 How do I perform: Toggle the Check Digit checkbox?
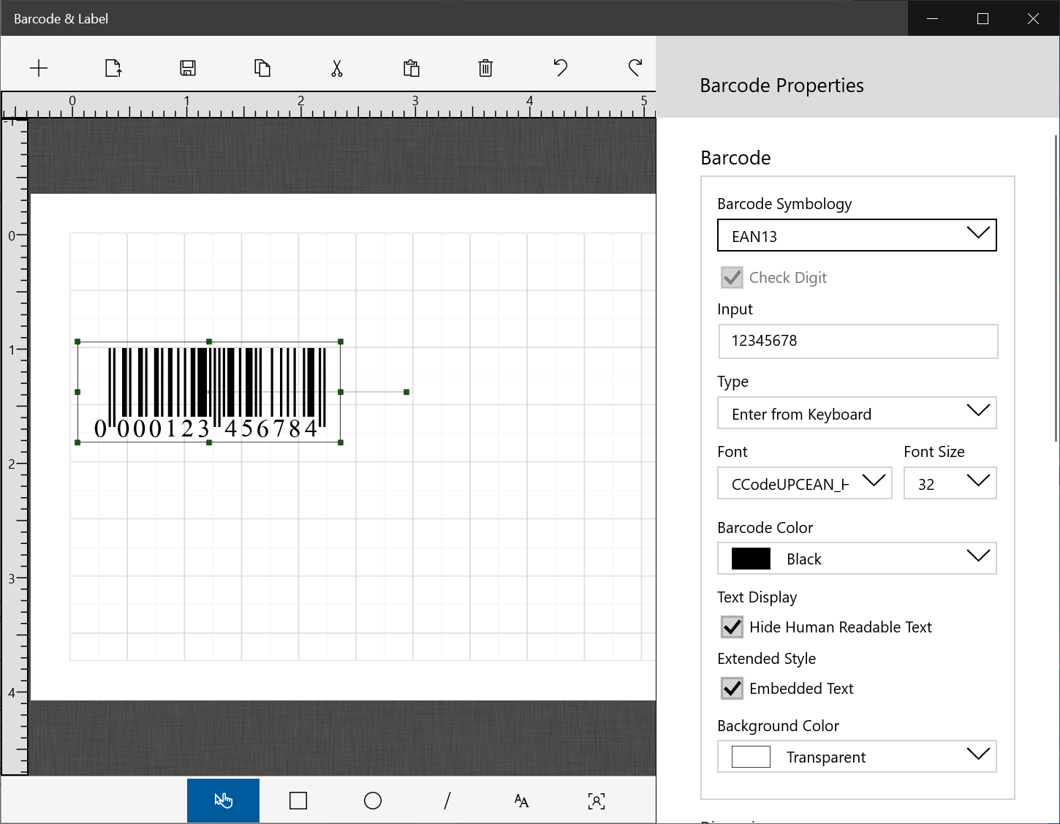(732, 278)
